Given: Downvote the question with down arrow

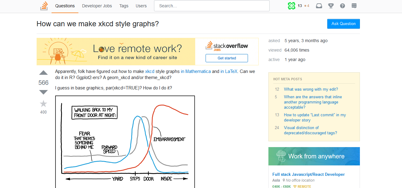Looking at the screenshot, I should tap(44, 92).
